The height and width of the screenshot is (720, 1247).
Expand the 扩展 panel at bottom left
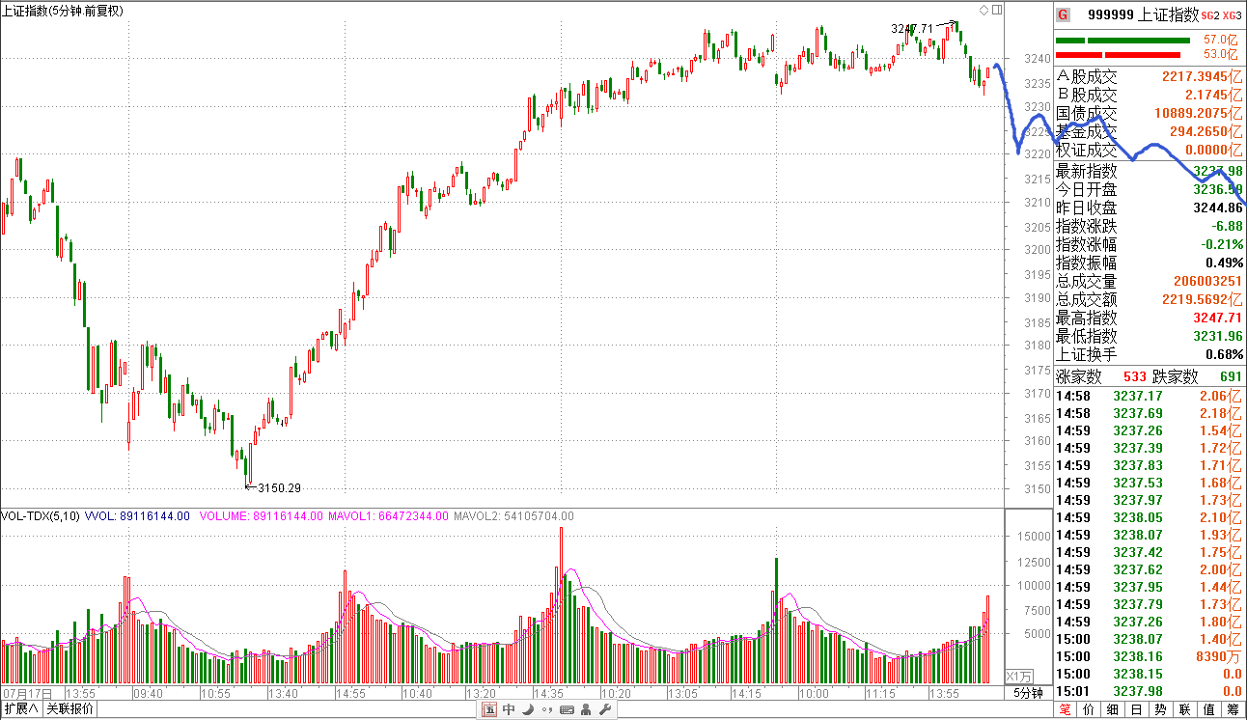point(21,709)
